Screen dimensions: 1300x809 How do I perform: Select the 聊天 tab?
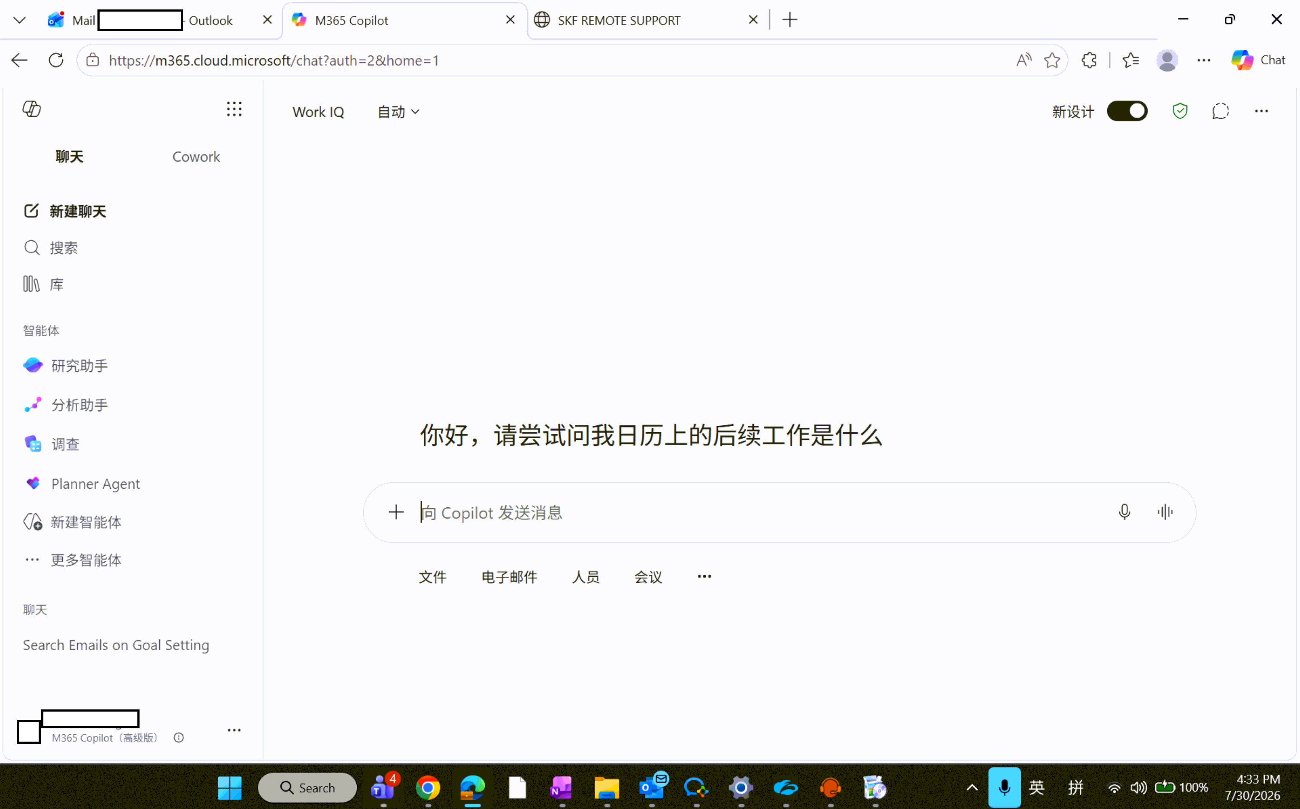point(70,157)
